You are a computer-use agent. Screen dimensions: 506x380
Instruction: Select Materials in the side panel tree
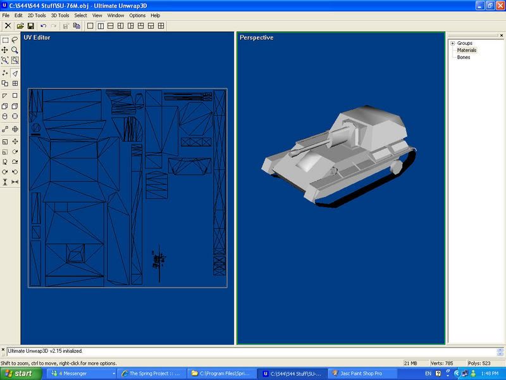coord(467,50)
